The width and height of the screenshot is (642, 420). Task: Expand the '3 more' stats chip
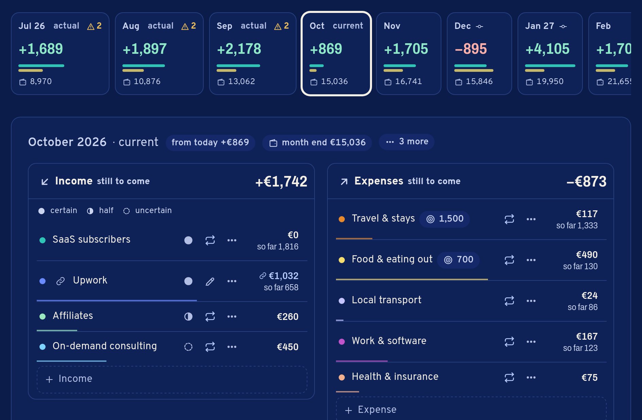[407, 142]
